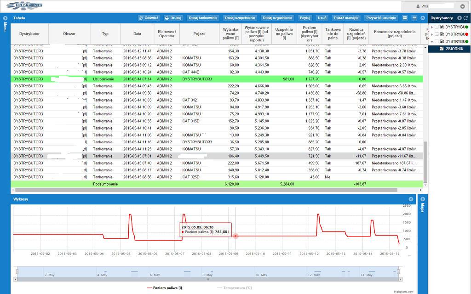The image size is (471, 294).
Task: Click the Odśwież button
Action: tap(149, 18)
